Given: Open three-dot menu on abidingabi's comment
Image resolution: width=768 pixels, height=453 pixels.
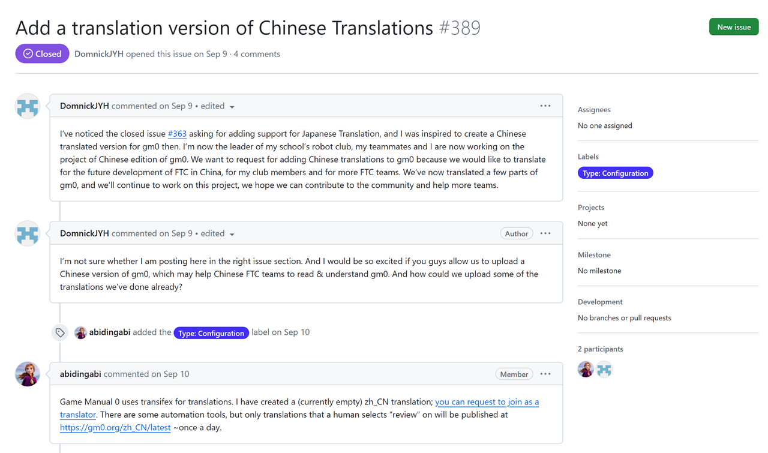Looking at the screenshot, I should pyautogui.click(x=545, y=374).
